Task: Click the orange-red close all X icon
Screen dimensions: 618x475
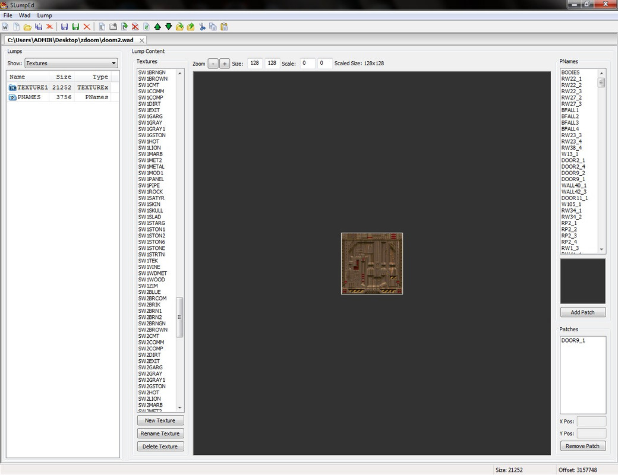Action: coord(50,27)
